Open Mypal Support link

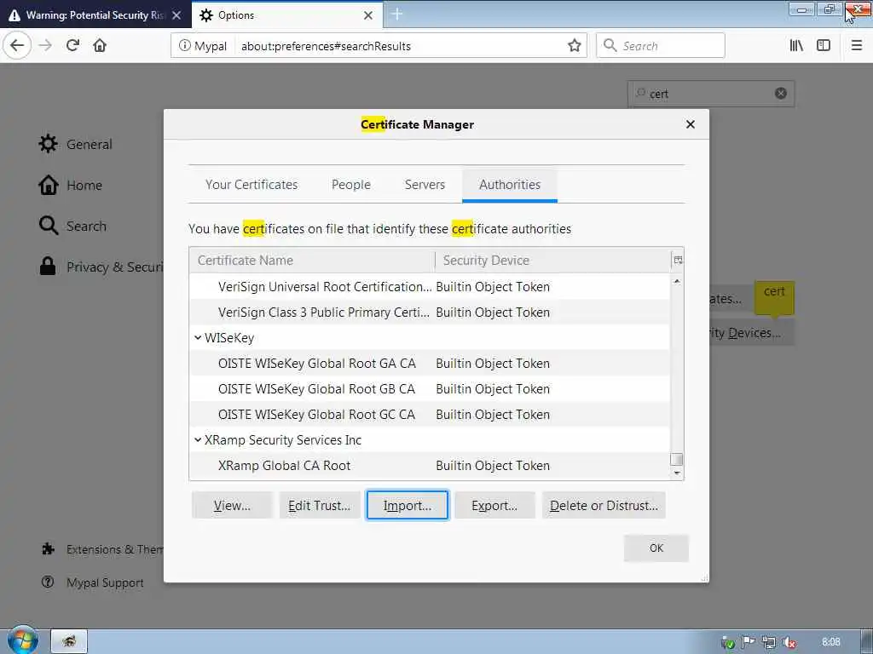[x=93, y=582]
